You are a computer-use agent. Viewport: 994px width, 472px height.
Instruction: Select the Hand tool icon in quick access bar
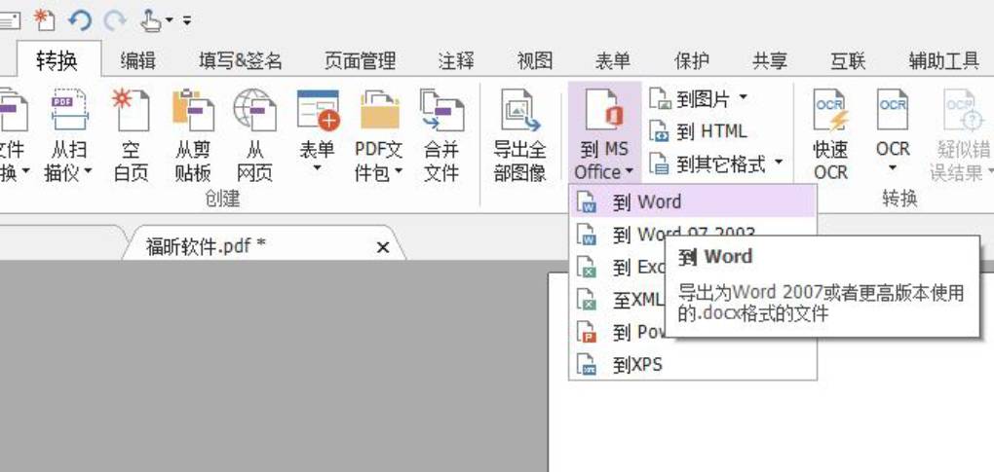click(x=150, y=20)
